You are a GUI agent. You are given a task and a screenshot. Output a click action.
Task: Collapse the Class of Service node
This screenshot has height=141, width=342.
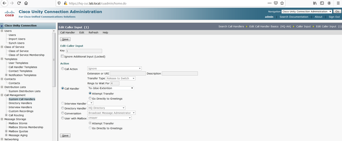click(x=2, y=47)
